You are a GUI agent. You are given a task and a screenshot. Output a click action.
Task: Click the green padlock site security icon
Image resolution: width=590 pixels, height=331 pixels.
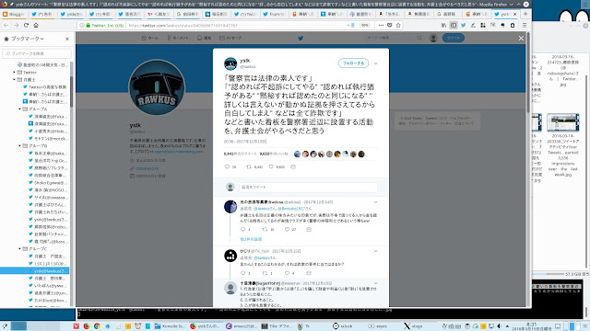point(88,25)
